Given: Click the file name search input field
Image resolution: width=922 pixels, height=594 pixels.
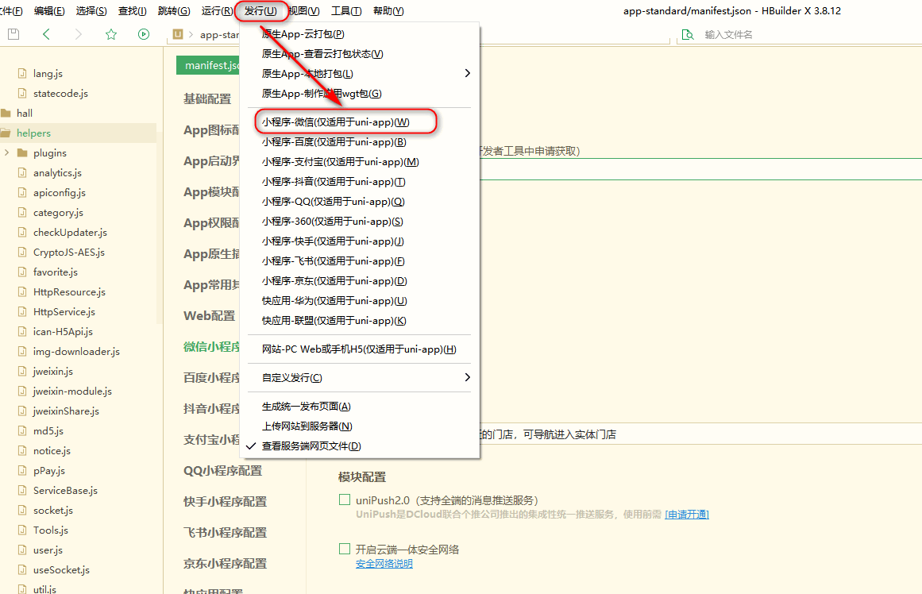Looking at the screenshot, I should [x=794, y=34].
